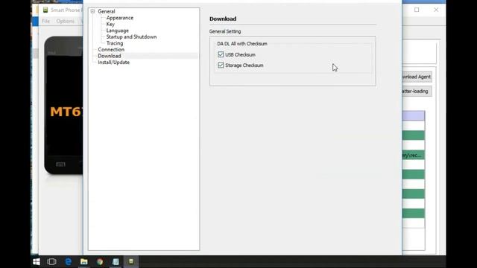Open File Explorer from the taskbar
This screenshot has height=268, width=477.
84,261
